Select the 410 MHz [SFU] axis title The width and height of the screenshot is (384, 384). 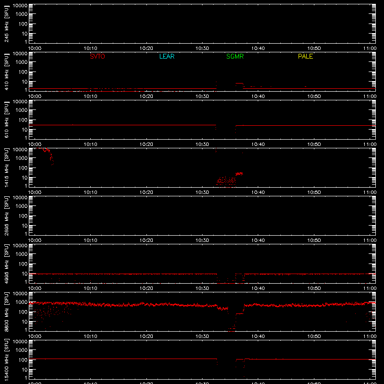(6, 72)
